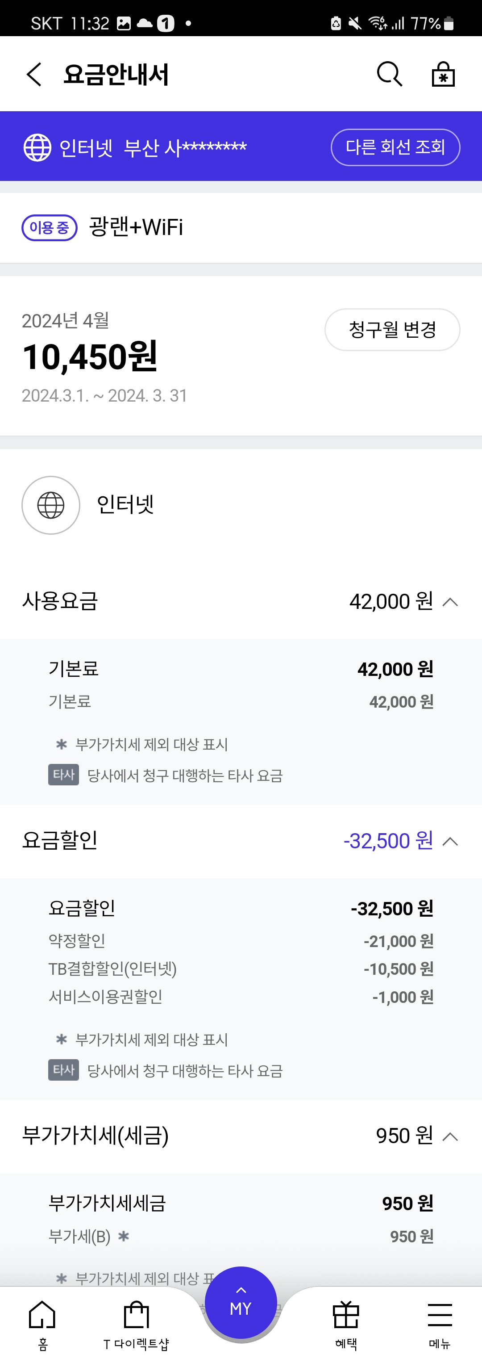Screen dimensions: 482x1367
Task: Tap the globe icon in purple banner
Action: (37, 147)
